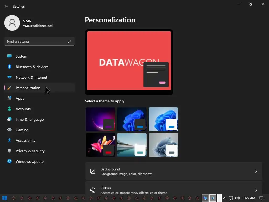Image resolution: width=269 pixels, height=202 pixels.
Task: Open the Gaming settings category
Action: click(x=39, y=130)
